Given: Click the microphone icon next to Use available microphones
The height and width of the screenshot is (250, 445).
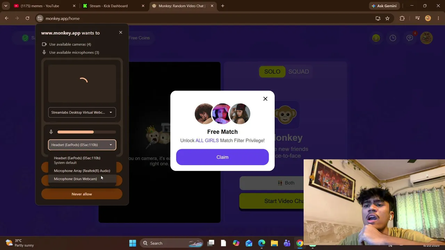Looking at the screenshot, I should point(44,52).
